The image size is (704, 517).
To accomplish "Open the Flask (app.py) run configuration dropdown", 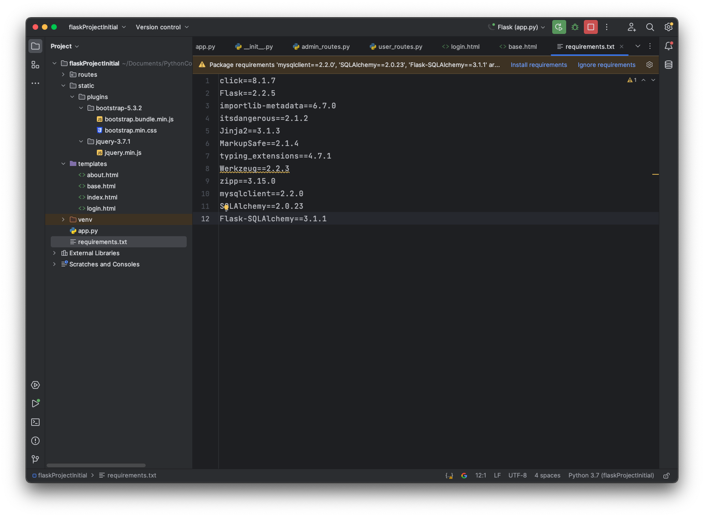I will pyautogui.click(x=517, y=27).
